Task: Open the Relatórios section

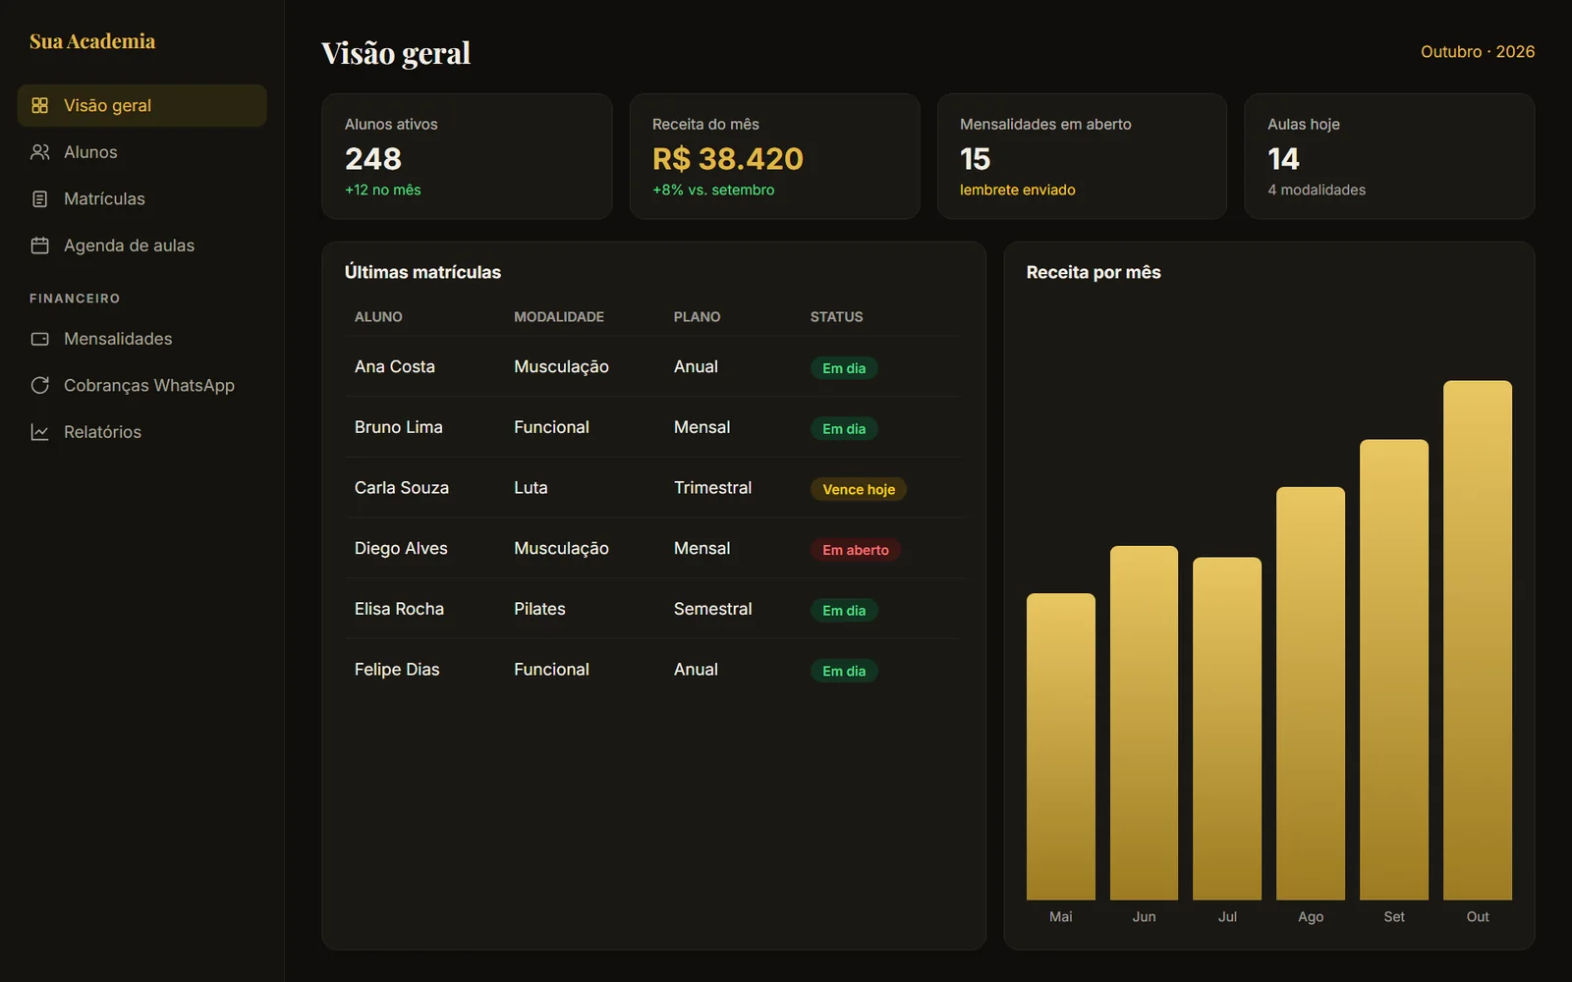Action: point(141,432)
